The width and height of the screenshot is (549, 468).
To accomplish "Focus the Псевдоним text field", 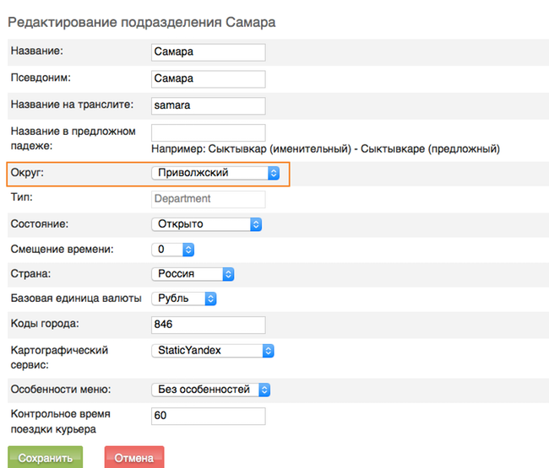I will [209, 79].
